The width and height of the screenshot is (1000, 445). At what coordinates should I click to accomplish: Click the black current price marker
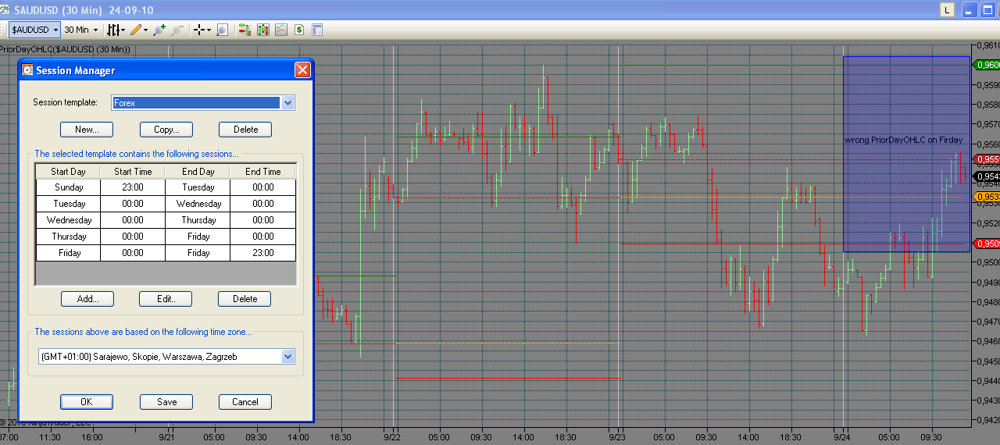(986, 176)
